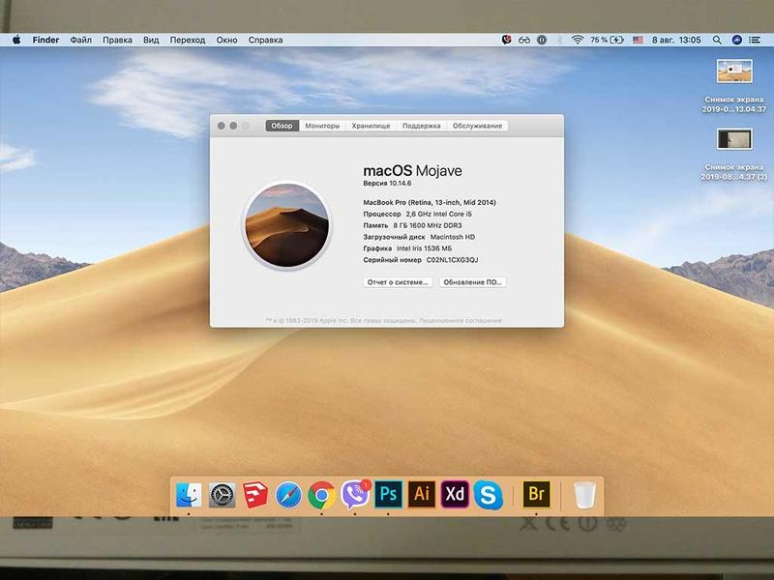
Task: Select screenshot file 2019-0...13.04.37 thumbnail
Action: [x=734, y=71]
